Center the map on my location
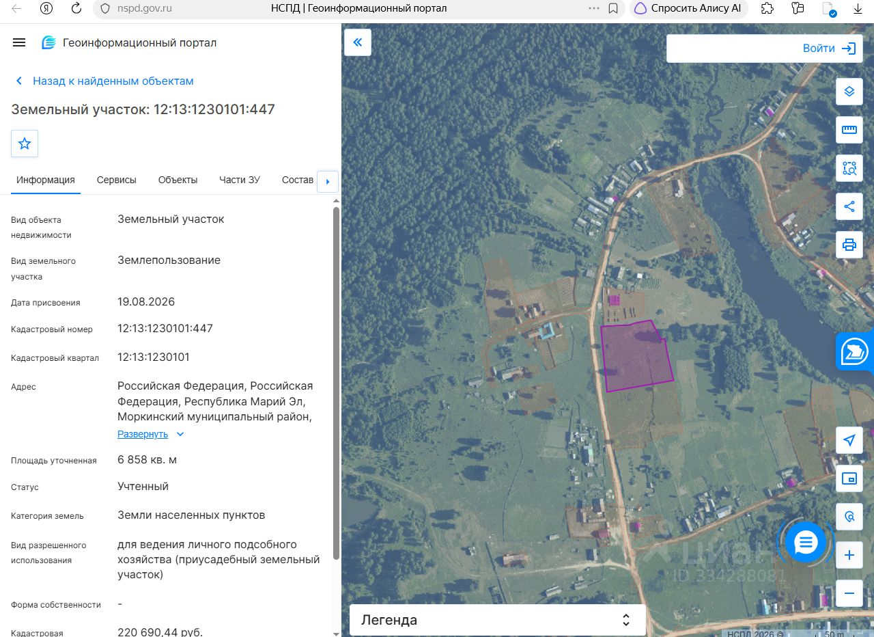Screen dimensions: 874x637 pyautogui.click(x=849, y=440)
